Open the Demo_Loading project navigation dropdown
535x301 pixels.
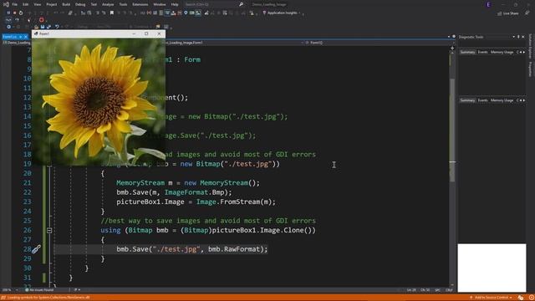(17, 43)
